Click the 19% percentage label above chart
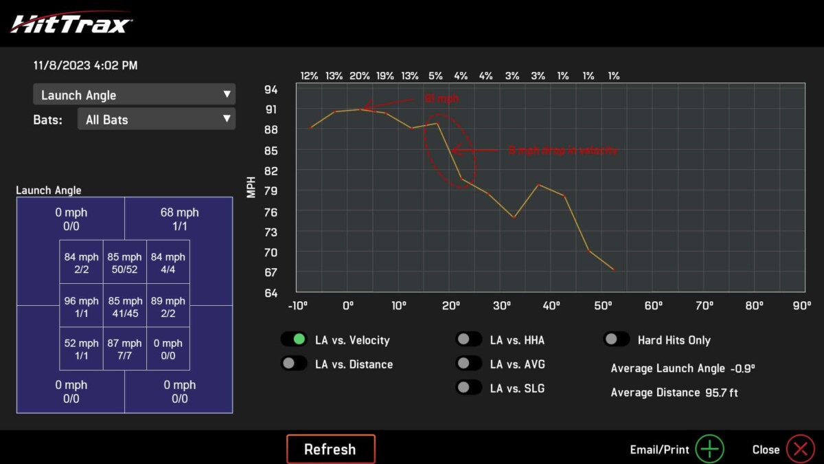 (x=385, y=76)
